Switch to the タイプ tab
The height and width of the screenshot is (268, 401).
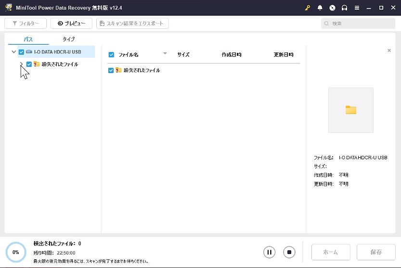[68, 39]
